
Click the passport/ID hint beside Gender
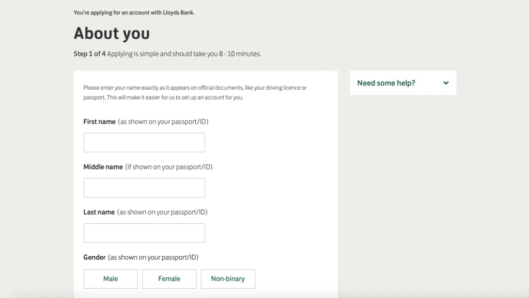tap(153, 257)
